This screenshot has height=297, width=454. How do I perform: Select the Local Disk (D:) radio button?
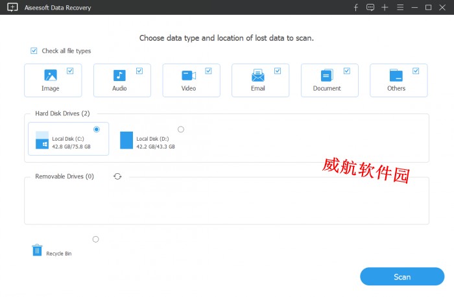pos(181,130)
